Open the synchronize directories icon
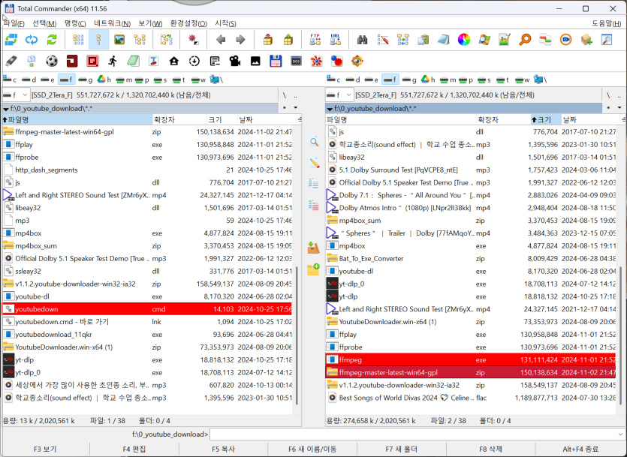Screen dimensions: 627x457 click(x=403, y=40)
